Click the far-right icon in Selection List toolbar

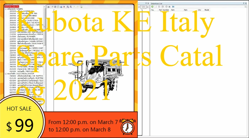click(x=245, y=7)
